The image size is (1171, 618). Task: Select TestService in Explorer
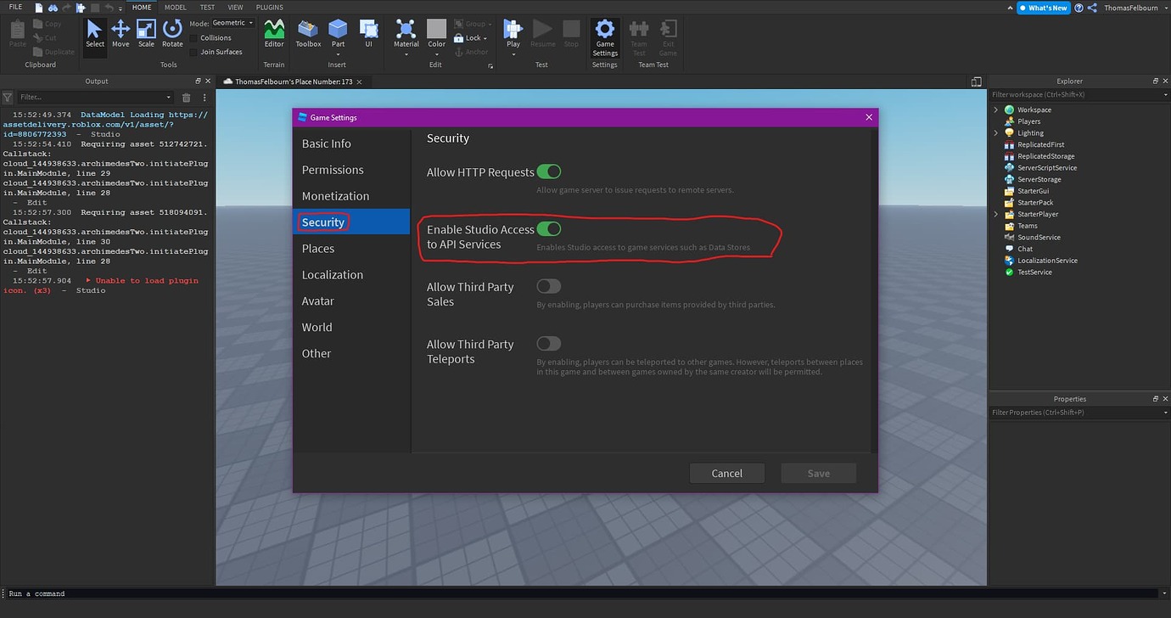[1034, 272]
